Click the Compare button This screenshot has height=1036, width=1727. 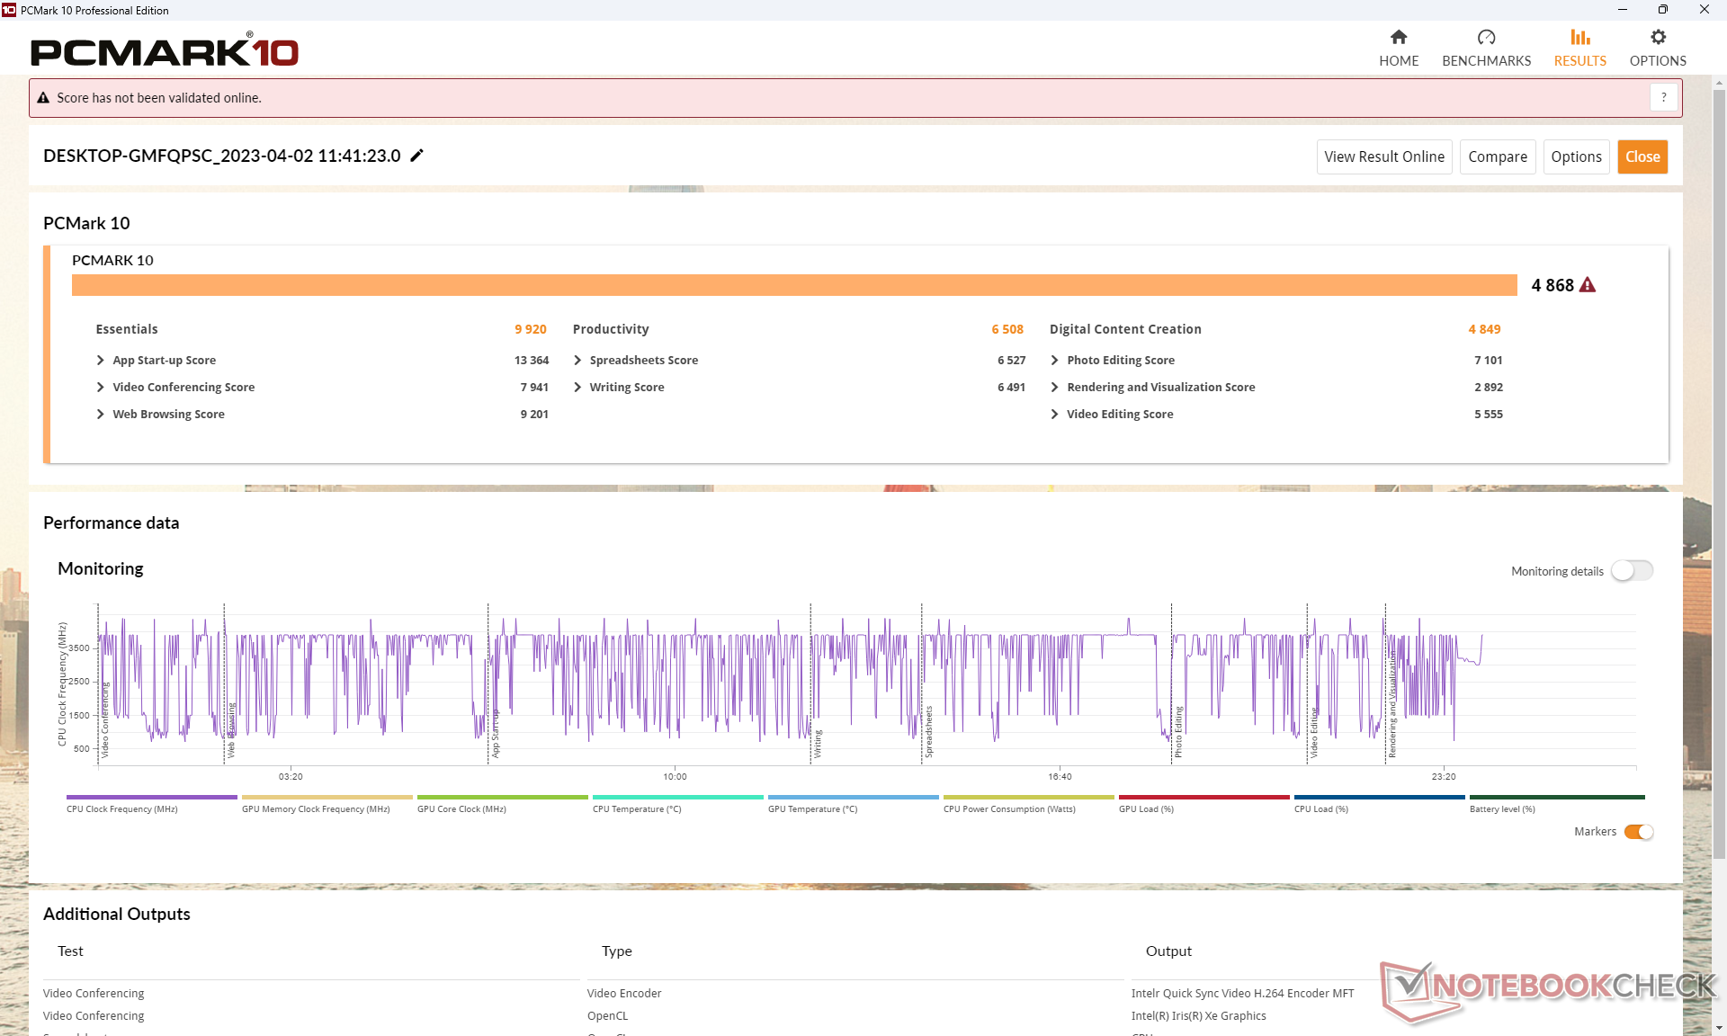[x=1497, y=156]
